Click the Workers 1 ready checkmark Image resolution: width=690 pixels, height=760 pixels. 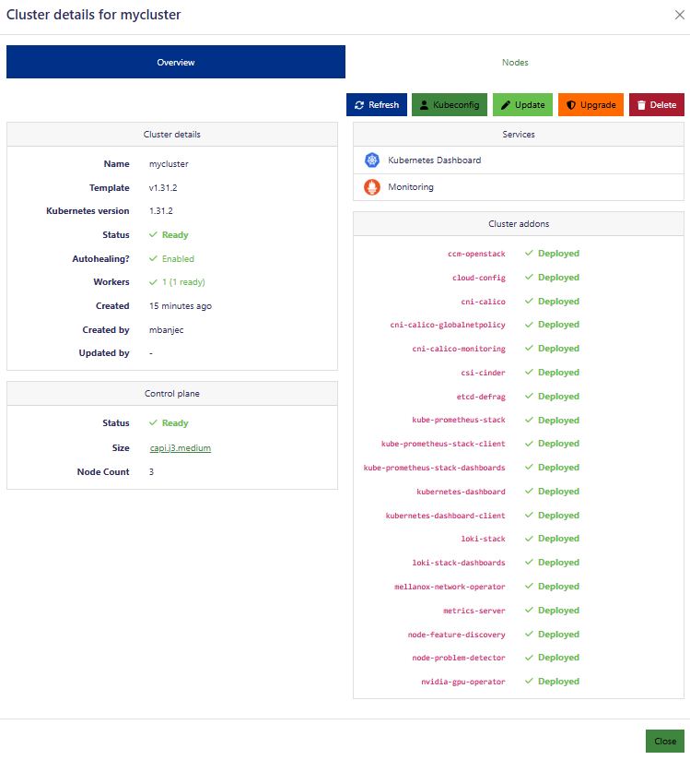click(154, 282)
